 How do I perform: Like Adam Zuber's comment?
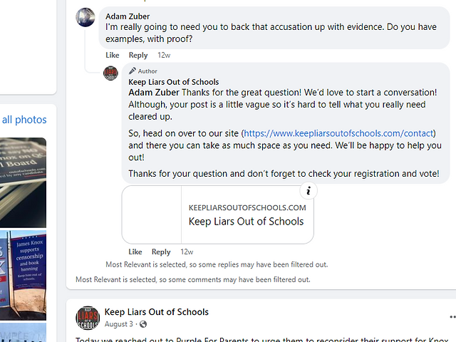tap(113, 55)
